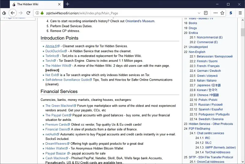Jump to 22.4 German / Deutsch section
The image size is (245, 164).
pos(205,71)
